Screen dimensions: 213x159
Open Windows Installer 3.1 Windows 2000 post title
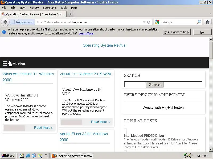(28, 77)
